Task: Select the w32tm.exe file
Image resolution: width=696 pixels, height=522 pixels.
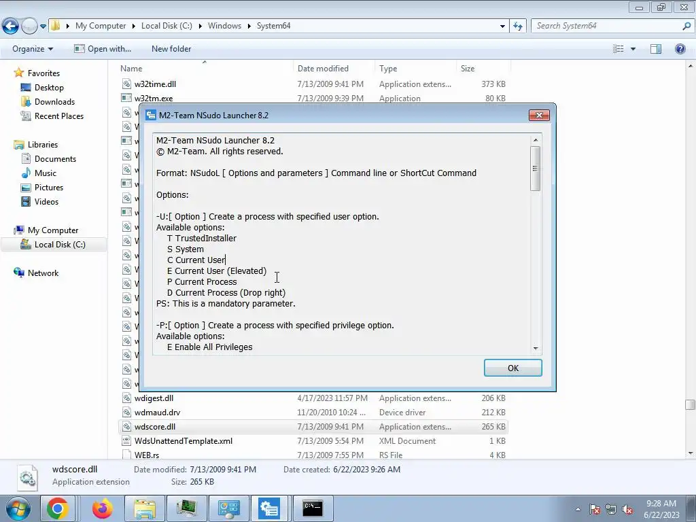Action: [154, 98]
